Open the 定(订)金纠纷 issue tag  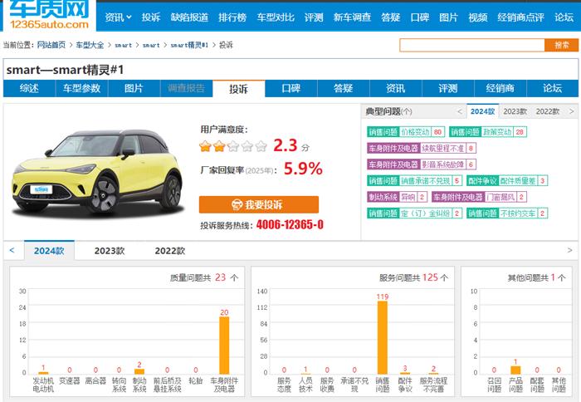[415, 213]
